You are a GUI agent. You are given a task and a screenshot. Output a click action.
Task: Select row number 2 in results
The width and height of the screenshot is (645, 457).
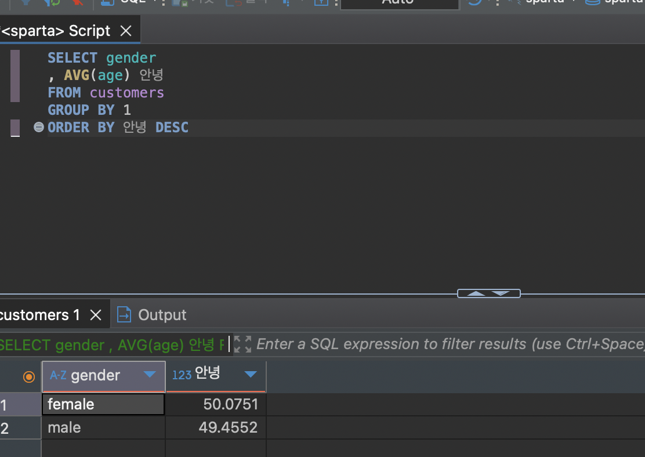click(20, 428)
